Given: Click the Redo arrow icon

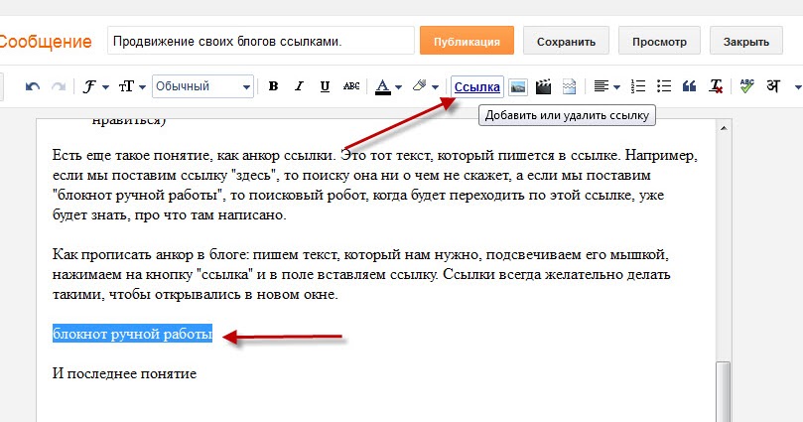Looking at the screenshot, I should 59,86.
